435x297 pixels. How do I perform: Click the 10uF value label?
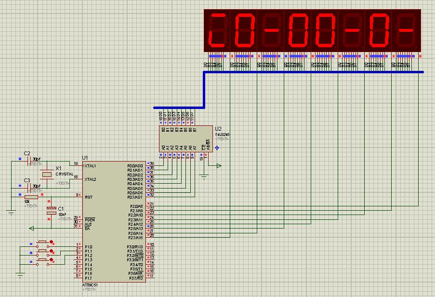[x=63, y=215]
